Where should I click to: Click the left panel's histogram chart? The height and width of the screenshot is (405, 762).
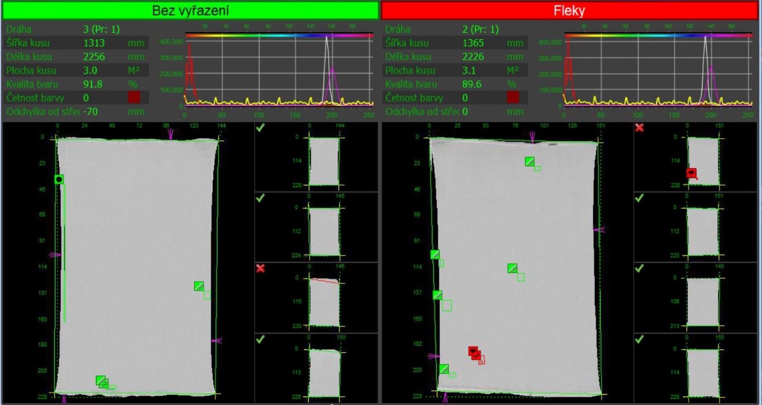coord(279,72)
